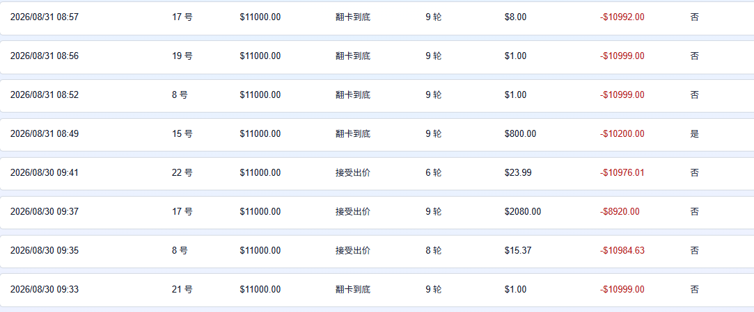The image size is (754, 312).
Task: Select the 15 号 box number cell
Action: tap(182, 134)
